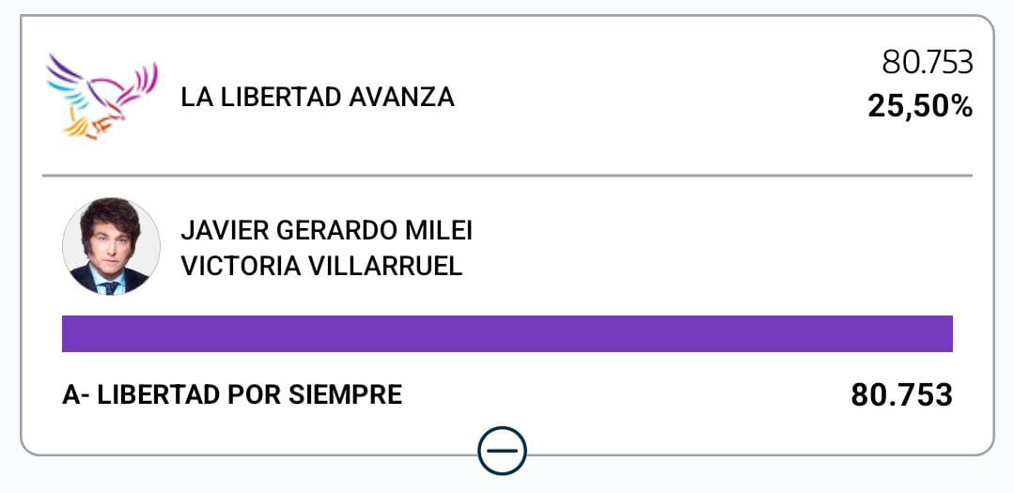Click the bold 80.753 list vote count
The image size is (1014, 493).
click(901, 395)
